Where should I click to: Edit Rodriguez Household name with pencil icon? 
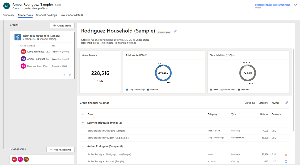point(175,31)
